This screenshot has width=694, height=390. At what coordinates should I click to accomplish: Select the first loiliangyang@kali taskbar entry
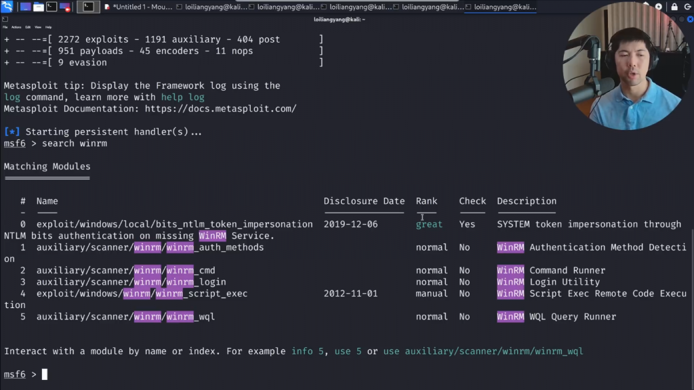tap(211, 7)
